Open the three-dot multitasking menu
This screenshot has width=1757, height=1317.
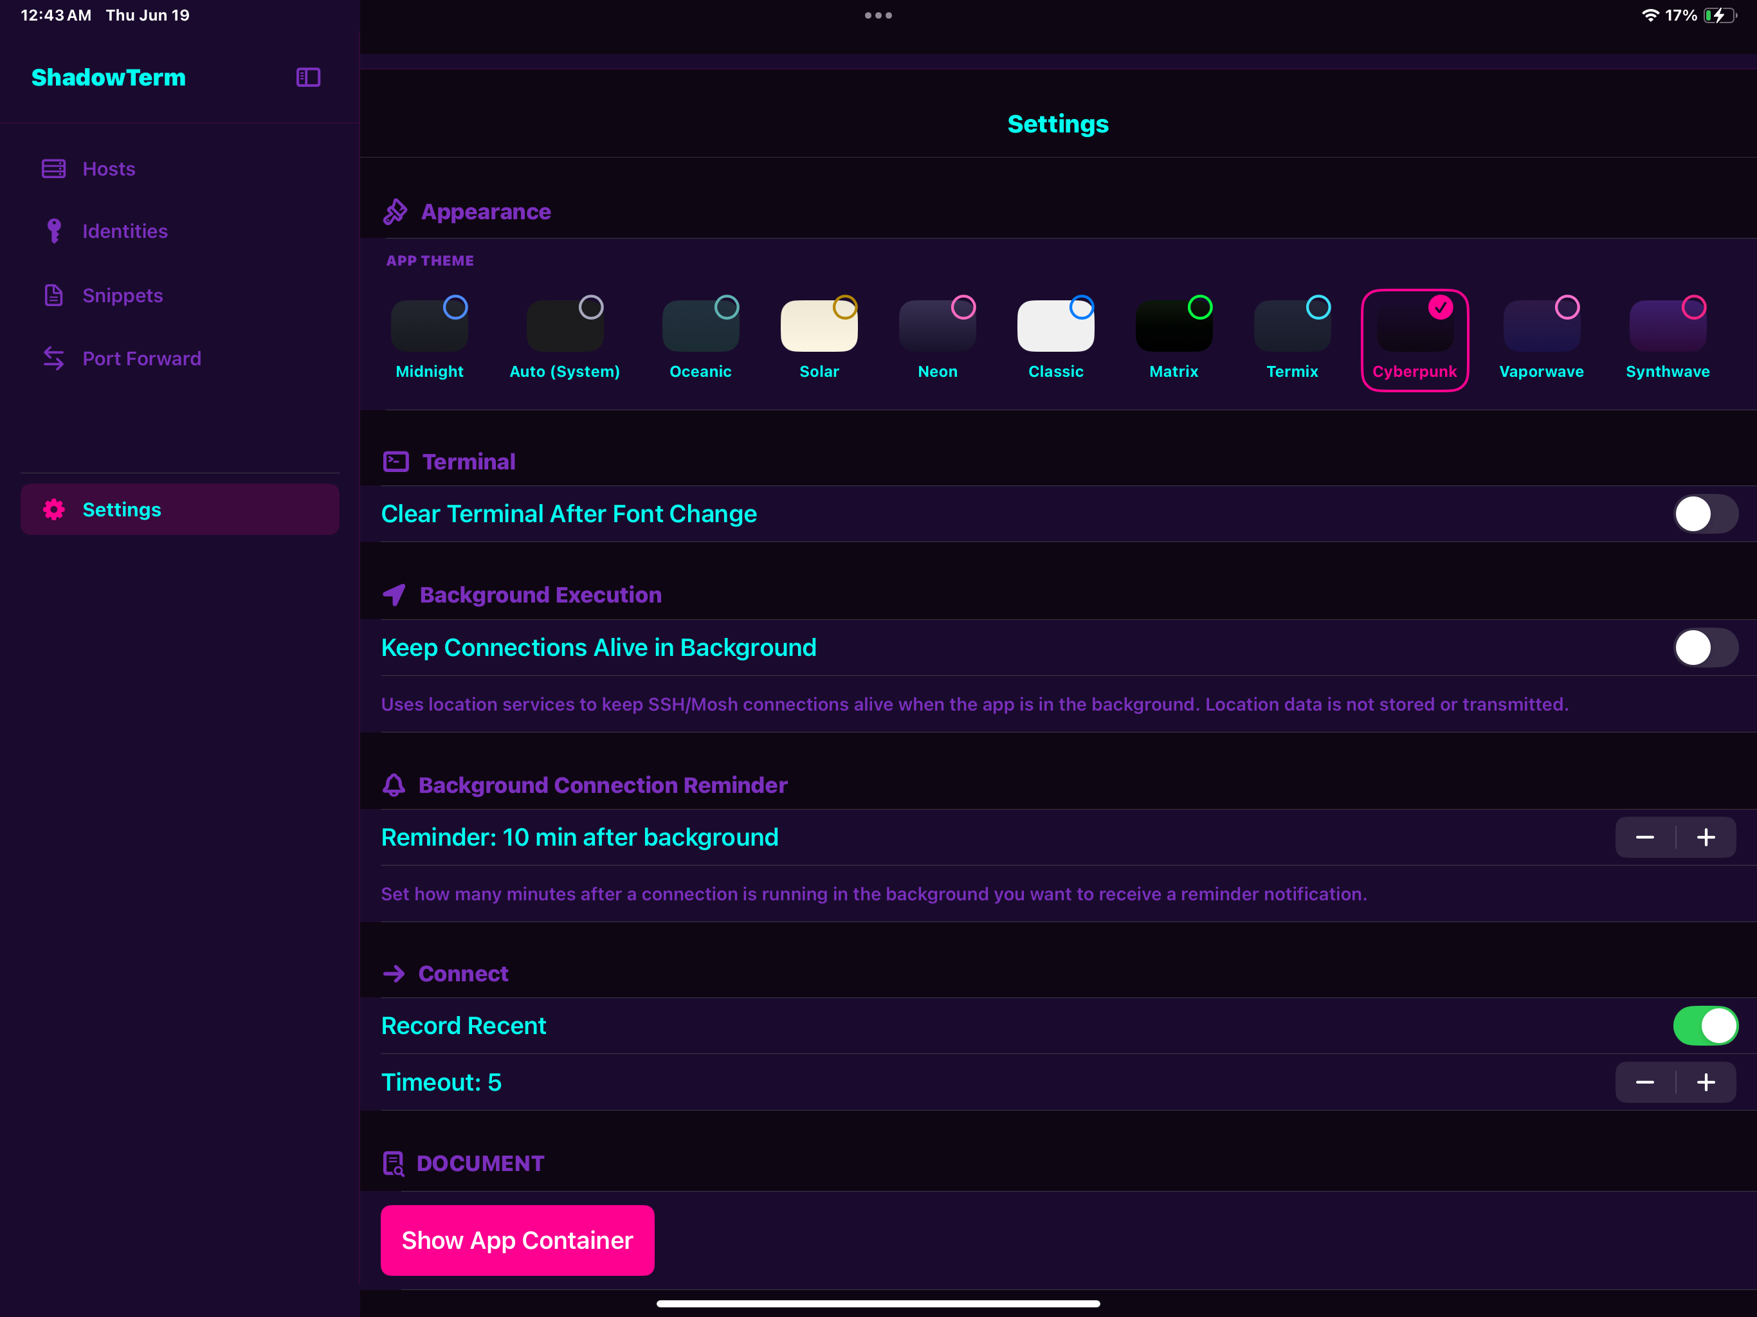click(878, 15)
